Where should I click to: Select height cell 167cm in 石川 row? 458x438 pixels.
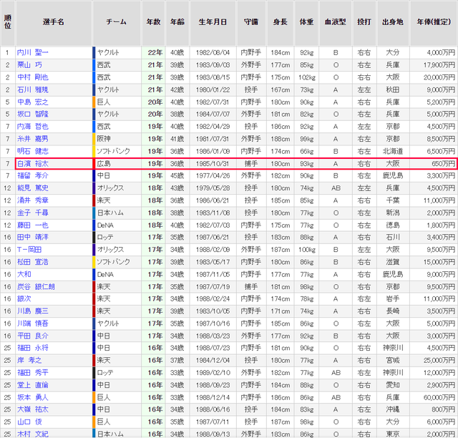(x=281, y=89)
